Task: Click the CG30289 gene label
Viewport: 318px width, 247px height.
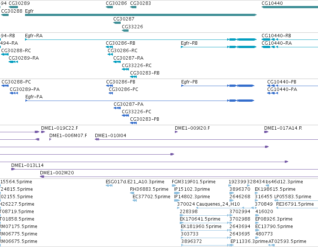Action: click(19, 3)
